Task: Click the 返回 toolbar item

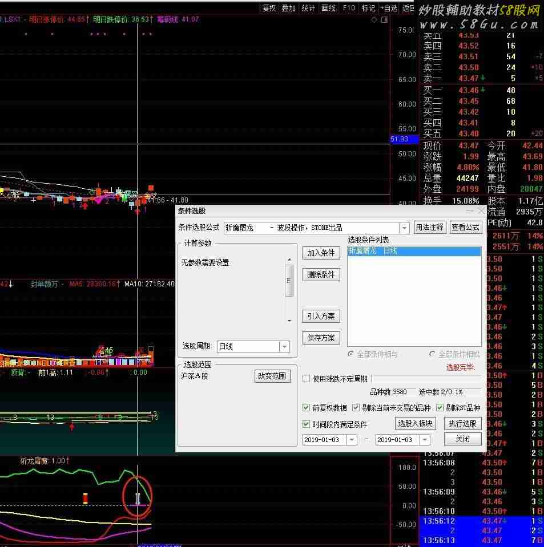Action: click(408, 8)
